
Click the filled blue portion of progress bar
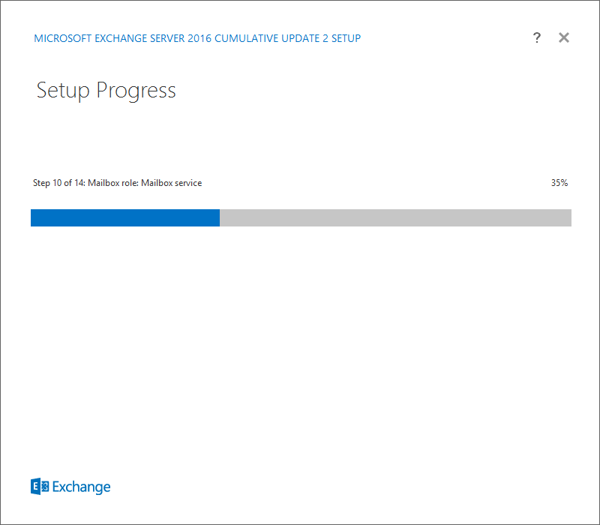[x=125, y=217]
